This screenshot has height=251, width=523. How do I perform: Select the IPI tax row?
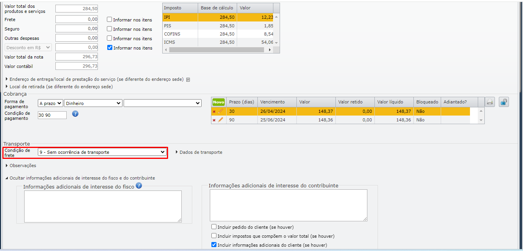[218, 17]
